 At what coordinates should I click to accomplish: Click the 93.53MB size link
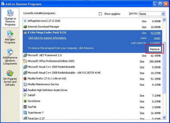tap(156, 33)
